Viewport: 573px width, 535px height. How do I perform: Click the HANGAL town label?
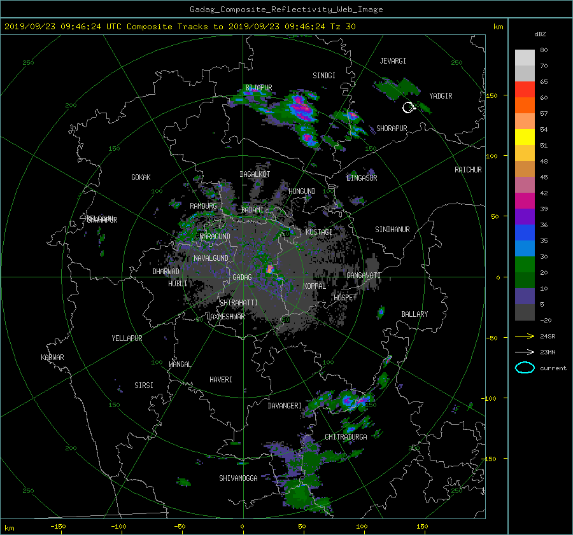coord(180,365)
